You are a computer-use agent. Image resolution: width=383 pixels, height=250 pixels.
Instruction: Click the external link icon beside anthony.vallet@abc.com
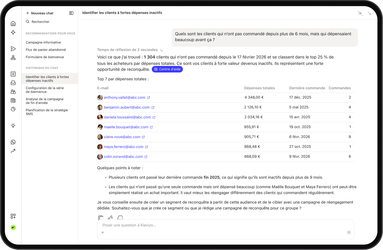click(149, 98)
